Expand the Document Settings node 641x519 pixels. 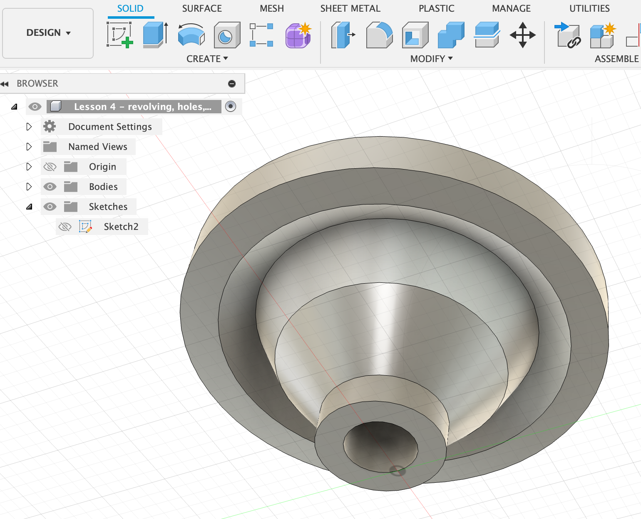29,127
